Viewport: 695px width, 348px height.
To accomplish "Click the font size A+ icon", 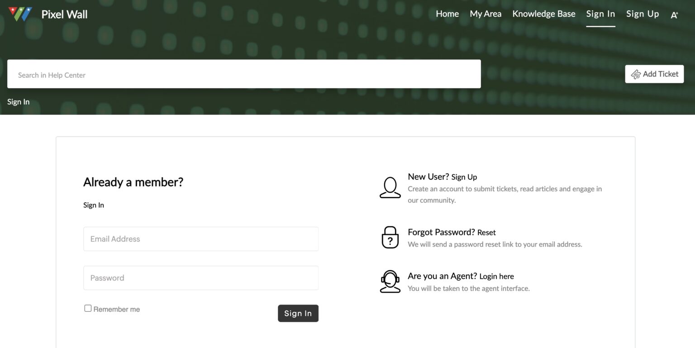I will click(674, 15).
